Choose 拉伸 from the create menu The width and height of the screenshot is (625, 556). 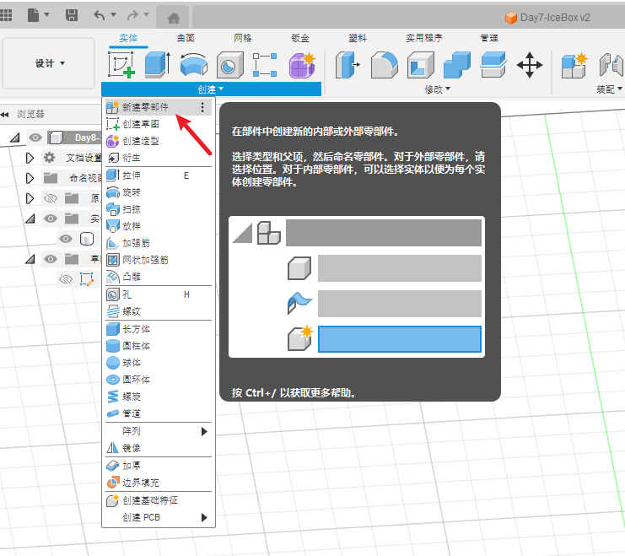(132, 175)
